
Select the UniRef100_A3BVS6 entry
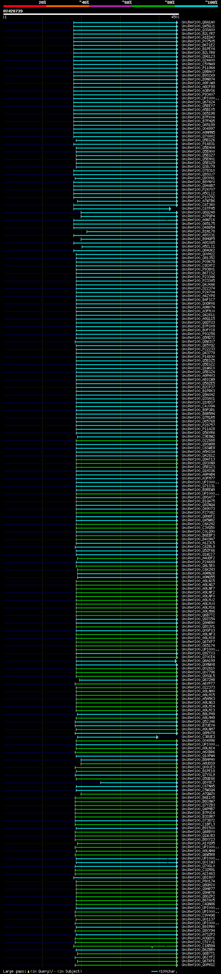coord(198,91)
